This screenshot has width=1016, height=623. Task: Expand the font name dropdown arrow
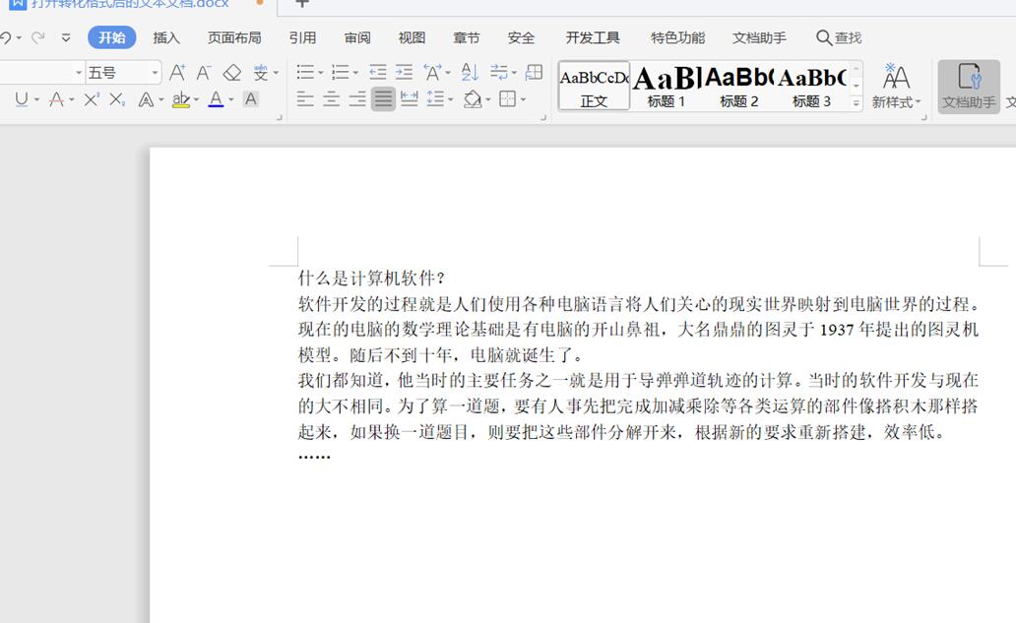pos(79,73)
